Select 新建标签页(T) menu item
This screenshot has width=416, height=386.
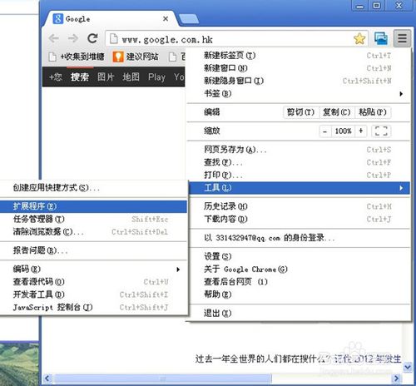pyautogui.click(x=298, y=56)
